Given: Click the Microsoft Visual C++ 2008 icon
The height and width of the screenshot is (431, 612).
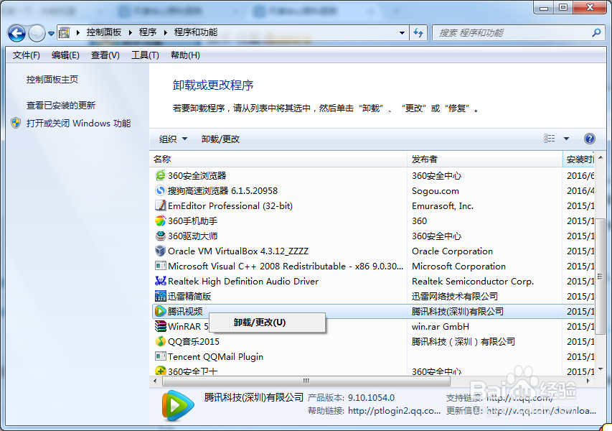Looking at the screenshot, I should 161,266.
